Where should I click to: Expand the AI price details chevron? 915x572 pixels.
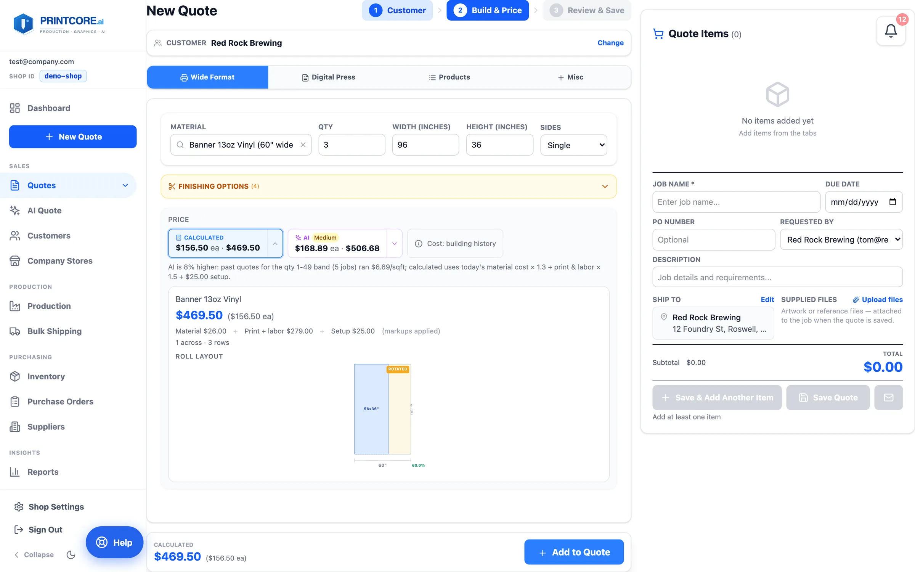(x=395, y=243)
